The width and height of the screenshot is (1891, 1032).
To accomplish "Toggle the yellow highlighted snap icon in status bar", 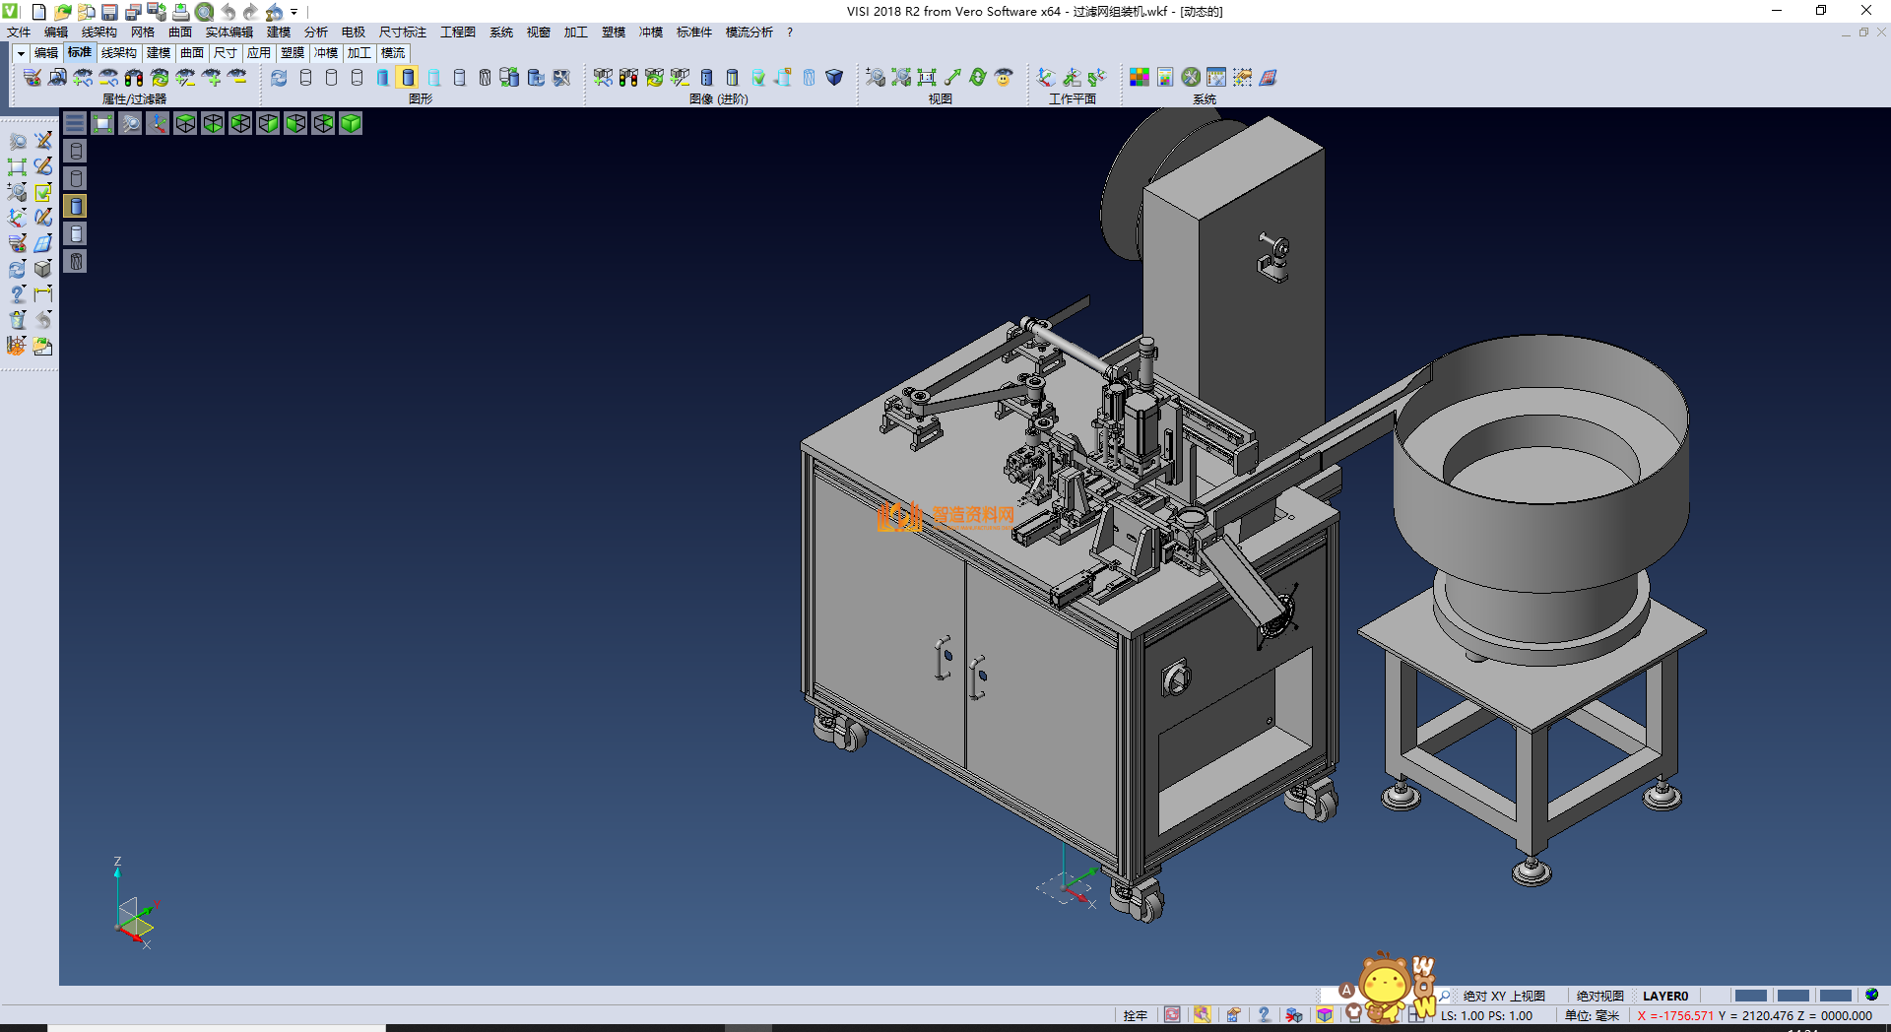I will tap(1202, 1015).
